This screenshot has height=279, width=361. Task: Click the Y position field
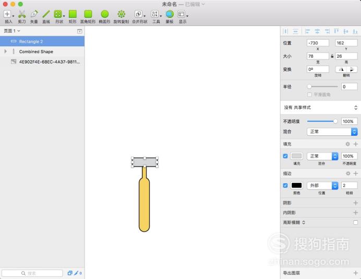[346, 43]
